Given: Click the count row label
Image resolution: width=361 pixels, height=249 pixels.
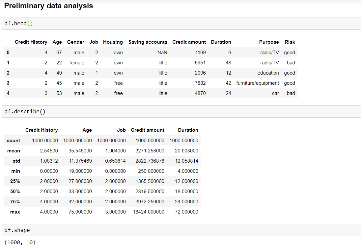Looking at the screenshot, I should 14,141.
